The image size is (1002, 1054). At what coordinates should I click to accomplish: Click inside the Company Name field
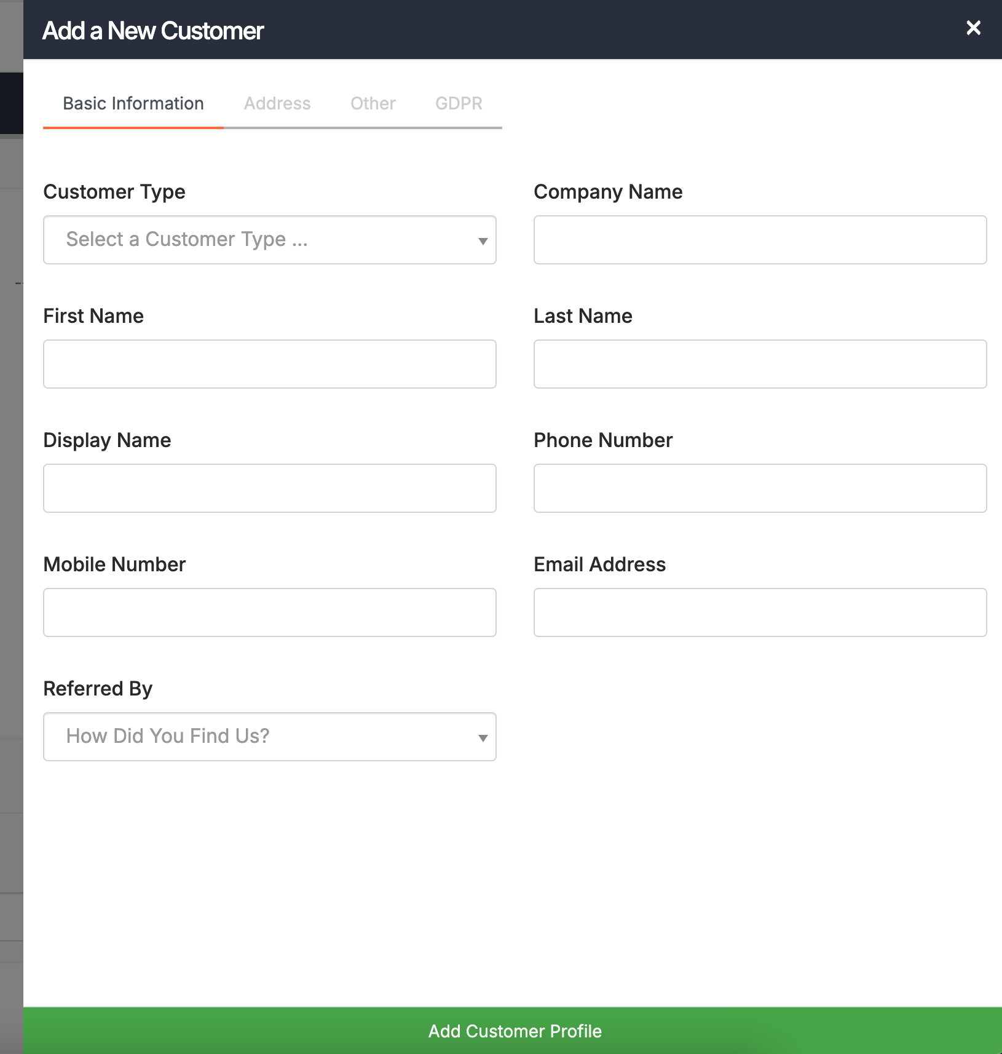[x=760, y=240]
